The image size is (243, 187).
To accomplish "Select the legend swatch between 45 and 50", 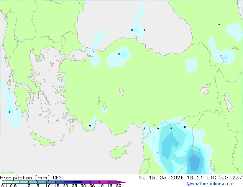I will pyautogui.click(x=113, y=182).
